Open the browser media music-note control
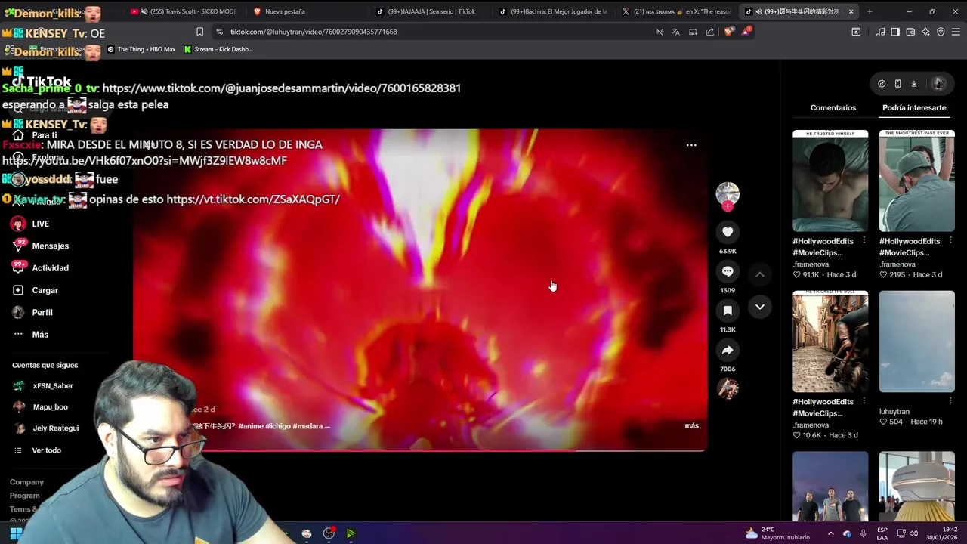Screen dimensions: 967x544 pyautogui.click(x=880, y=32)
